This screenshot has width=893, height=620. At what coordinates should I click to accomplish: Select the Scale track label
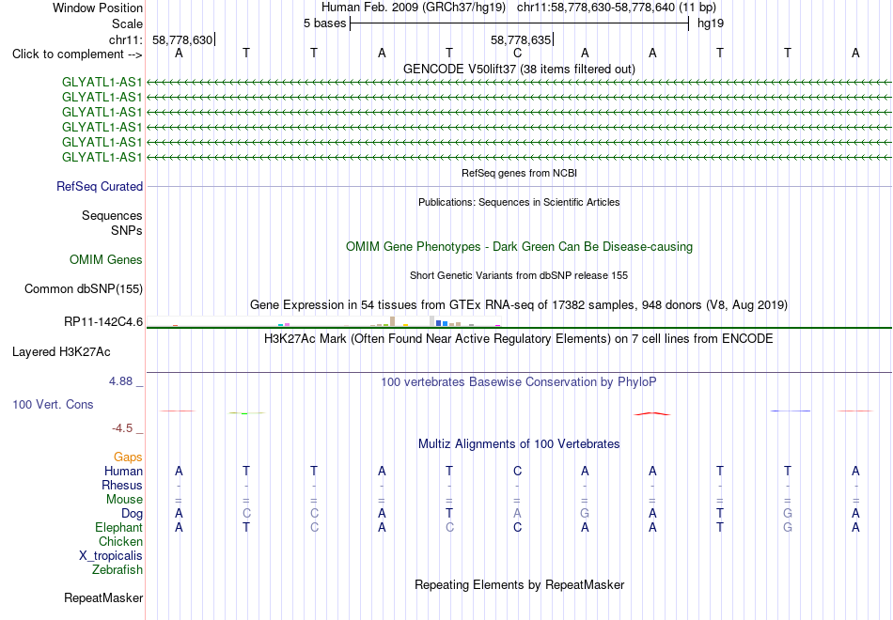pos(127,23)
